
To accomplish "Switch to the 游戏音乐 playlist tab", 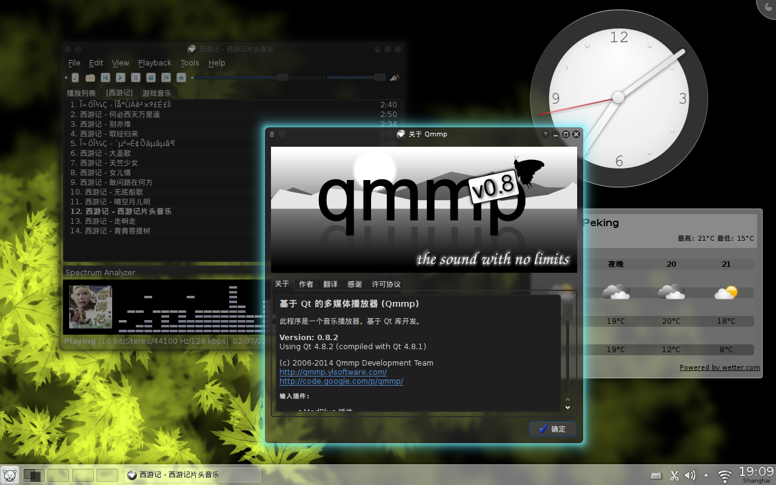I will tap(157, 93).
